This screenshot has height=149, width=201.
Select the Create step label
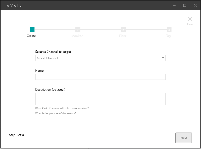(31, 36)
